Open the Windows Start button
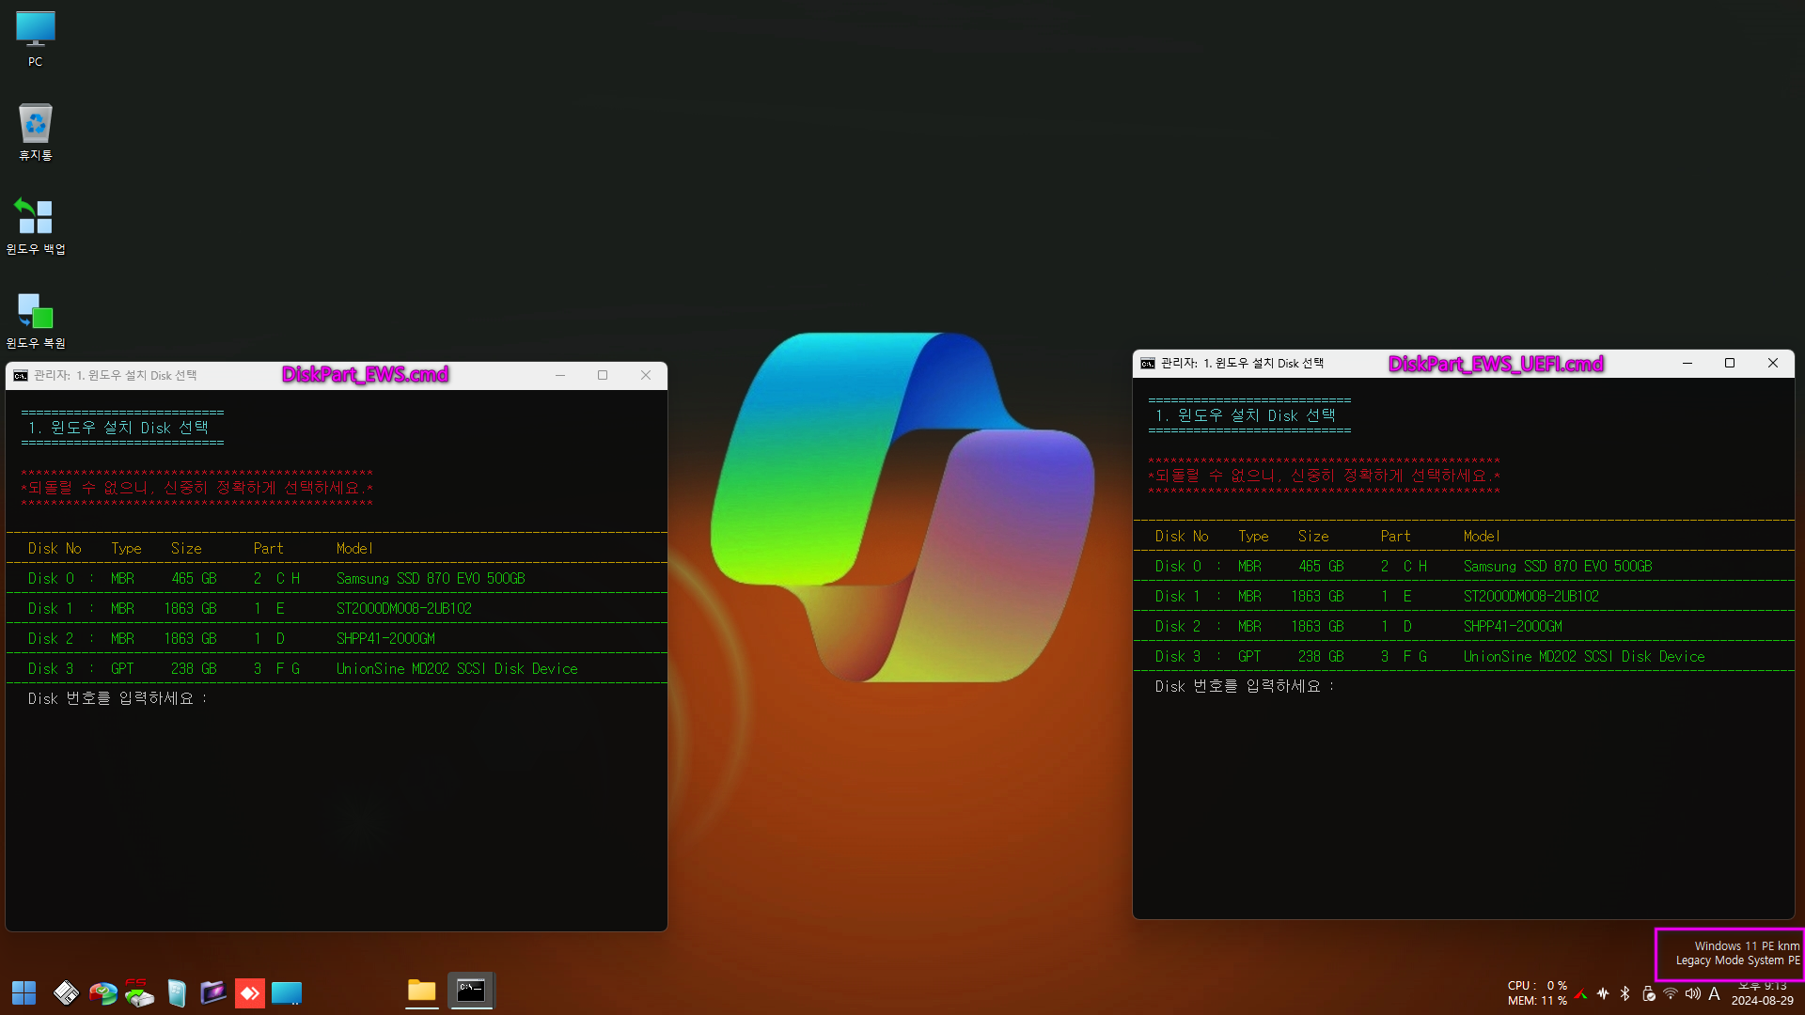The height and width of the screenshot is (1015, 1805). (24, 992)
